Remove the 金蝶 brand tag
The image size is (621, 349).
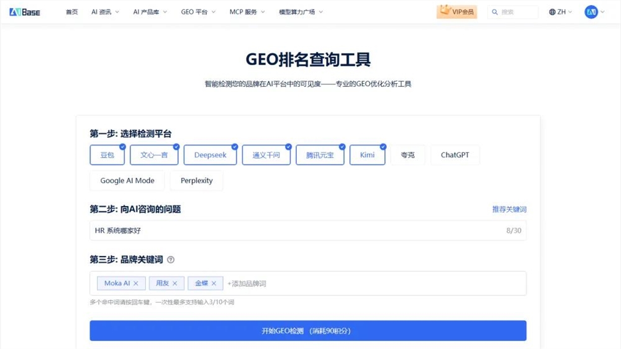tap(214, 283)
